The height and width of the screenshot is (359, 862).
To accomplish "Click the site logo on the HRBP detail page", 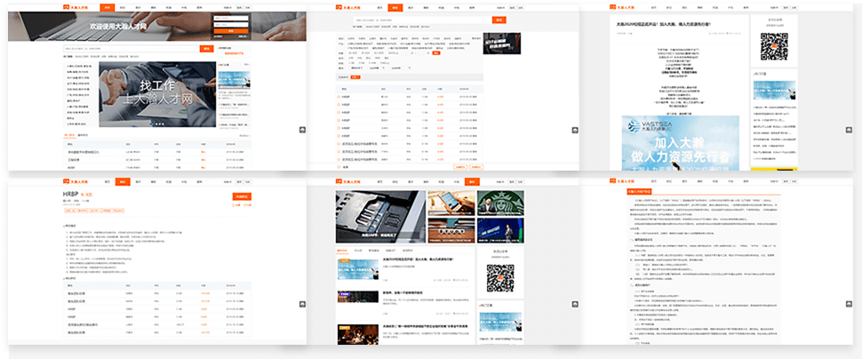I will (x=76, y=181).
